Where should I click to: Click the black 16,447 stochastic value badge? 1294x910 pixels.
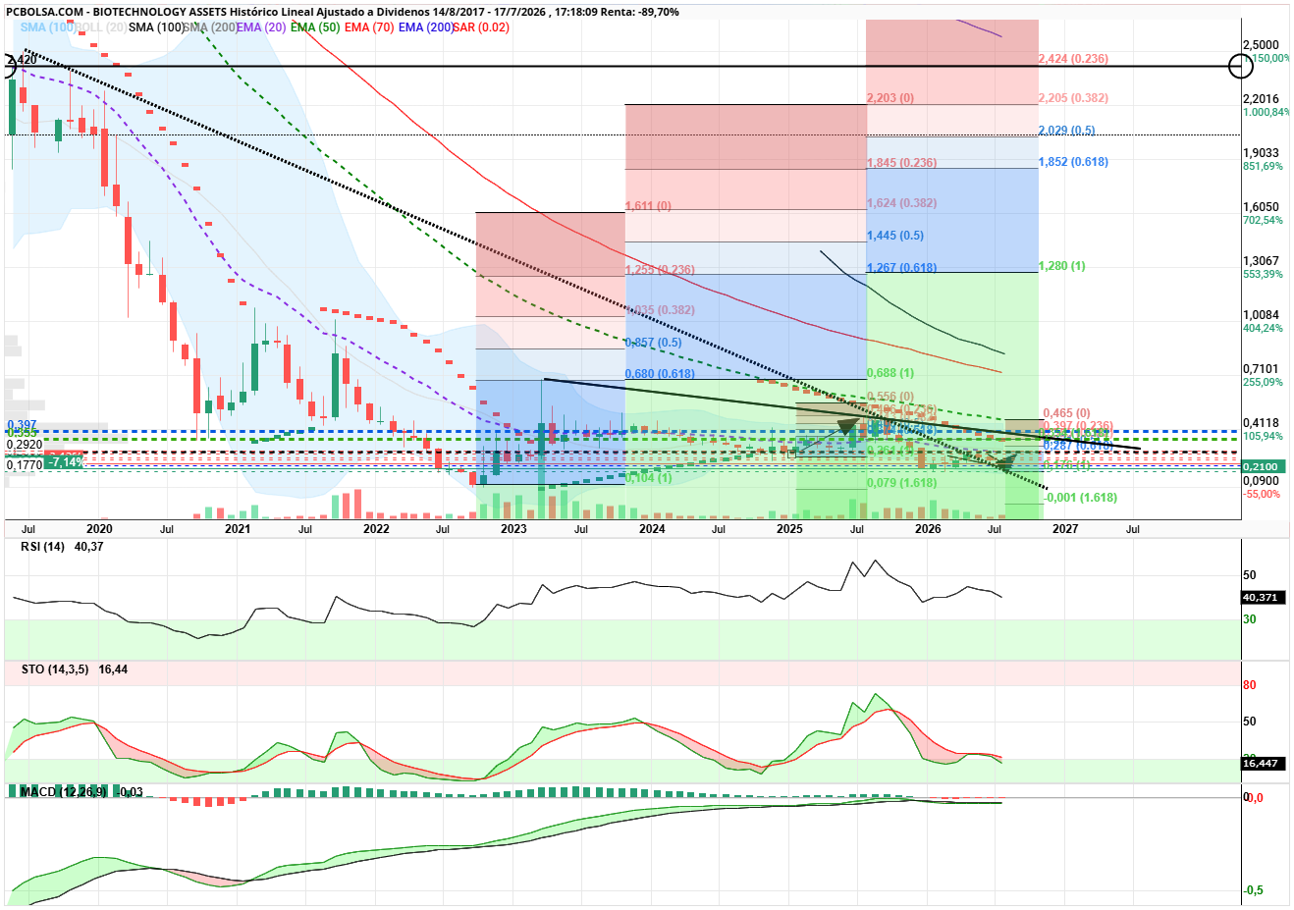pyautogui.click(x=1261, y=763)
